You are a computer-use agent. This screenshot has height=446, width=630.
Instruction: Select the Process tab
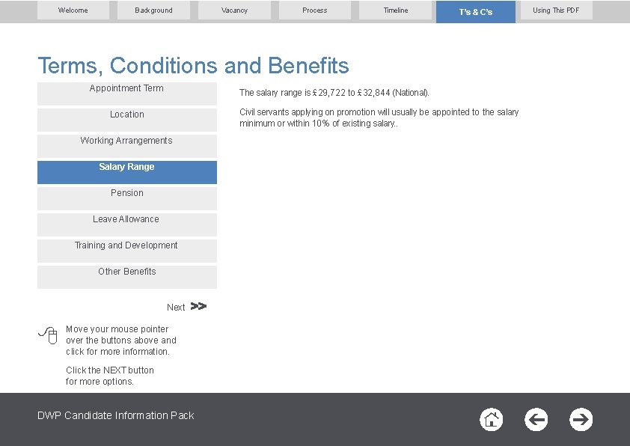pos(314,10)
